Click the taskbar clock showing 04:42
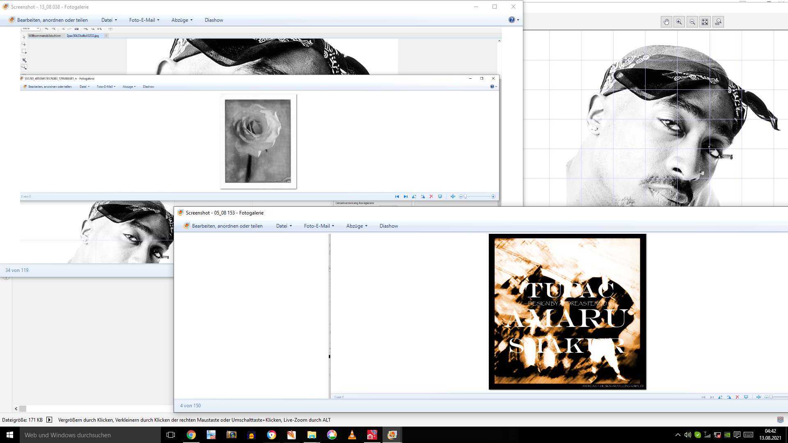Image resolution: width=788 pixels, height=443 pixels. 770,435
